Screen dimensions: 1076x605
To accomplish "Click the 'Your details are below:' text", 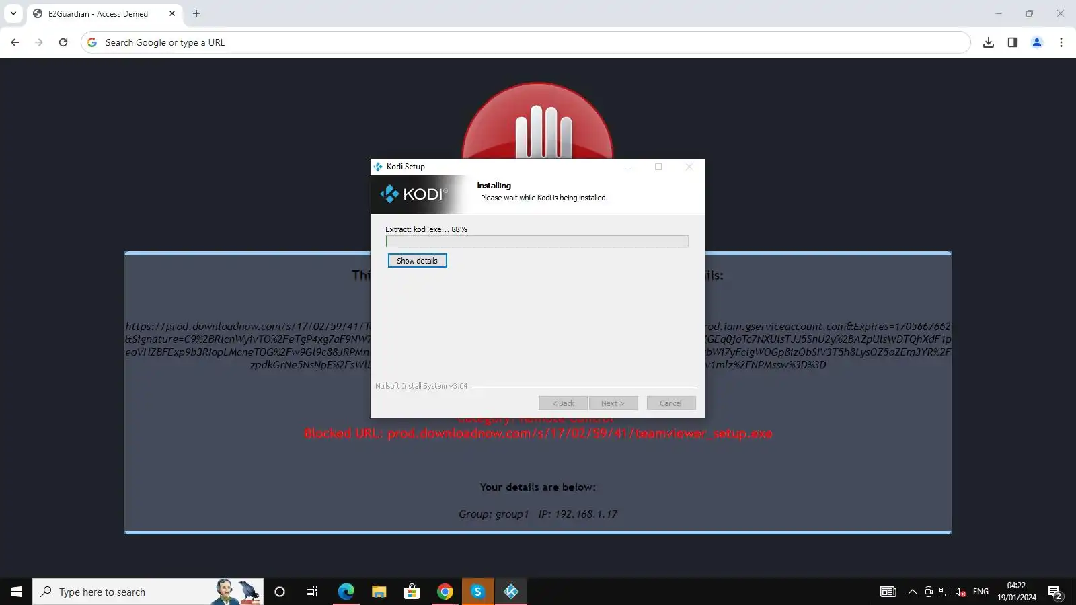I will click(537, 487).
